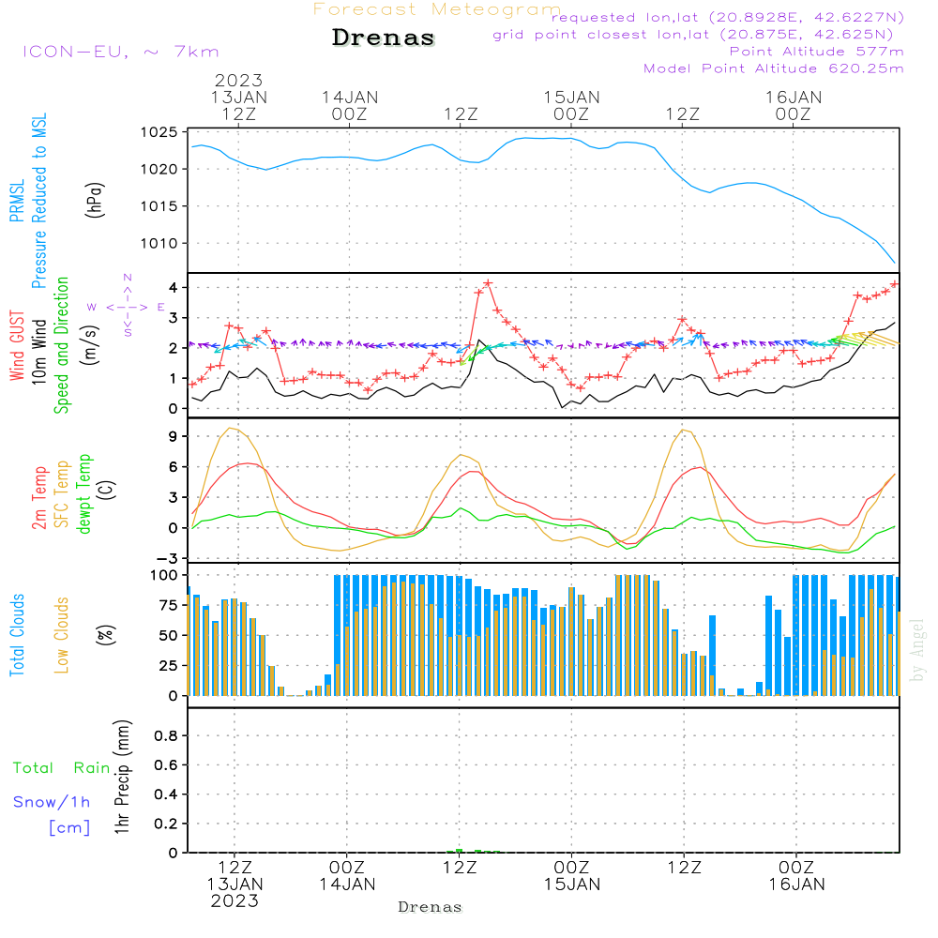Click the Snow/1h legend label

(53, 802)
